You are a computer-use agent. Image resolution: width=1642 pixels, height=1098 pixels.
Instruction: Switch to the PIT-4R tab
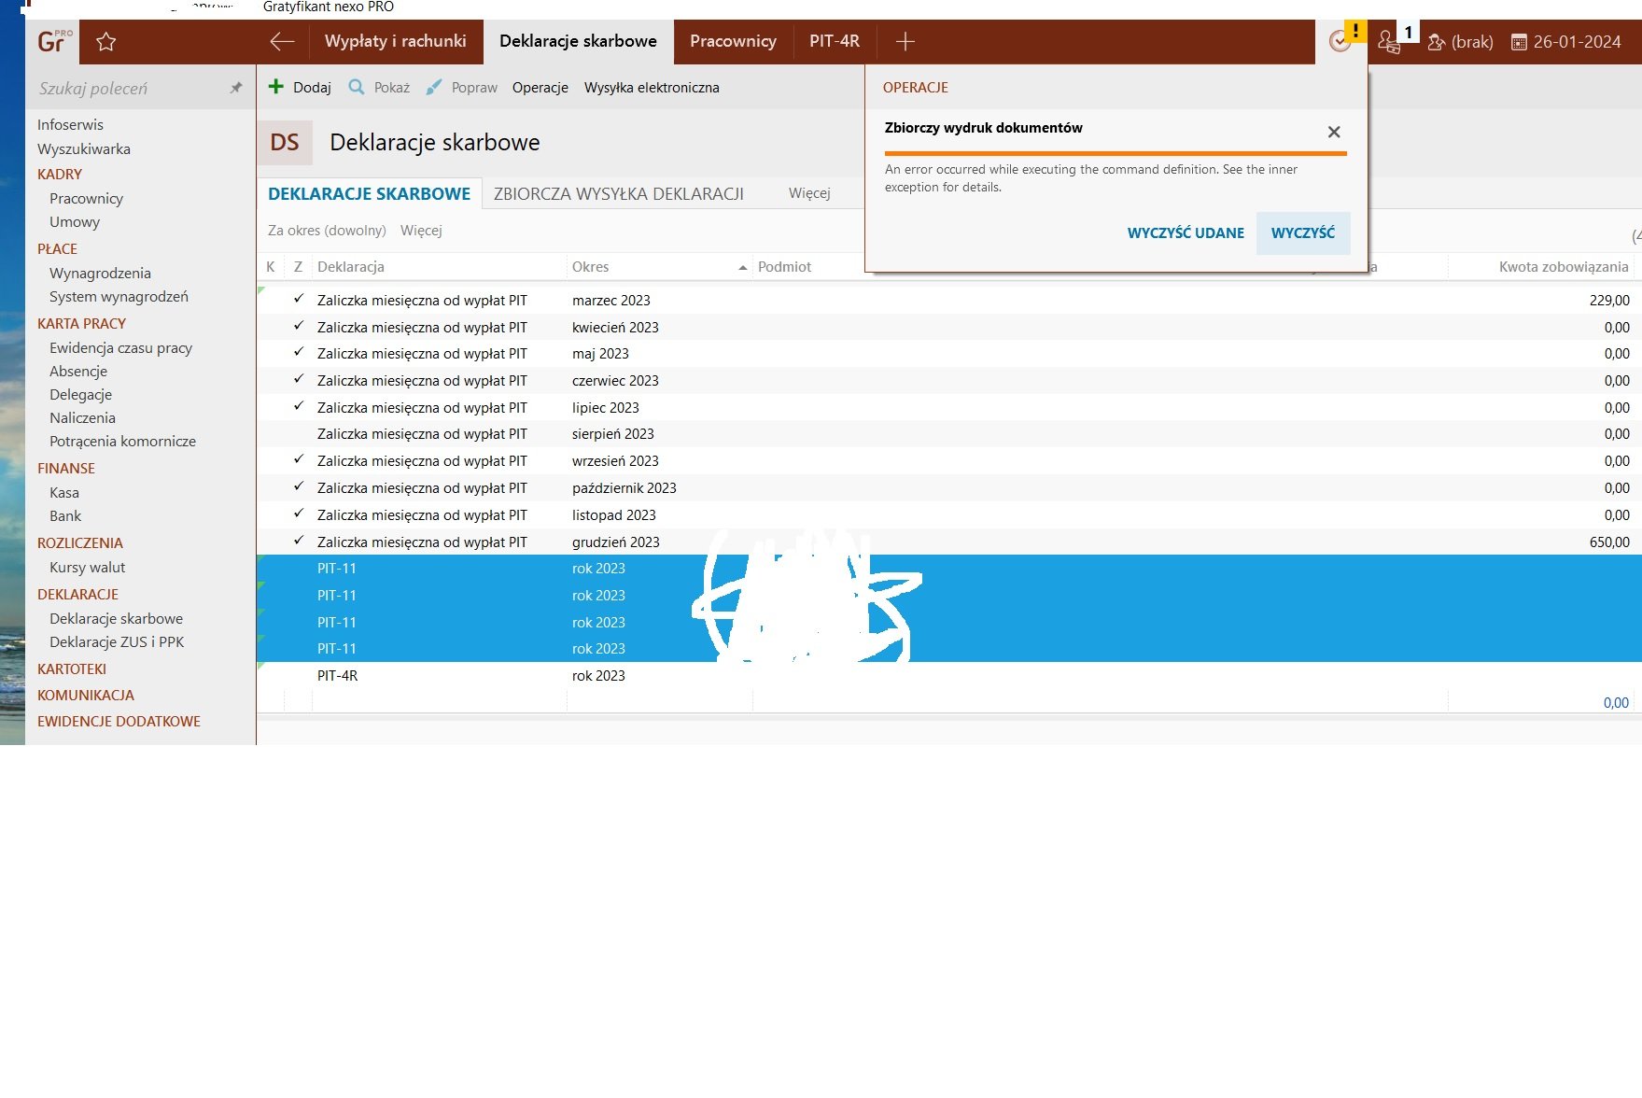click(834, 42)
